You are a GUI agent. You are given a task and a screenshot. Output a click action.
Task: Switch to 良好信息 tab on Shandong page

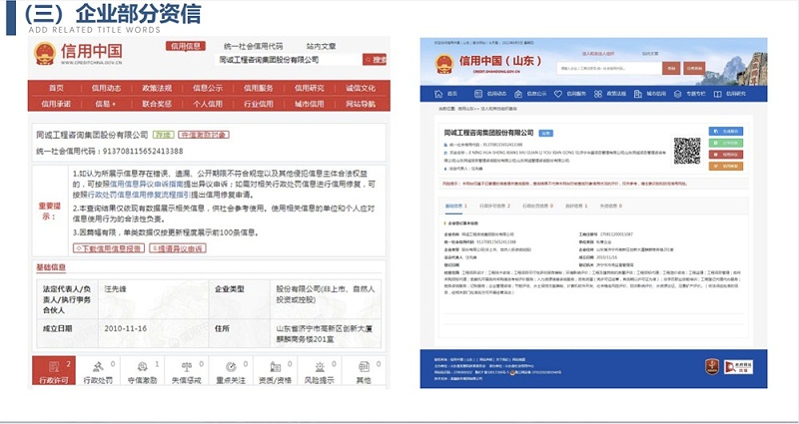(x=576, y=207)
